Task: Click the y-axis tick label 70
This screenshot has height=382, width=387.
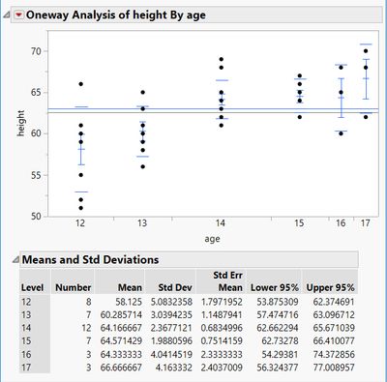Action: 36,51
